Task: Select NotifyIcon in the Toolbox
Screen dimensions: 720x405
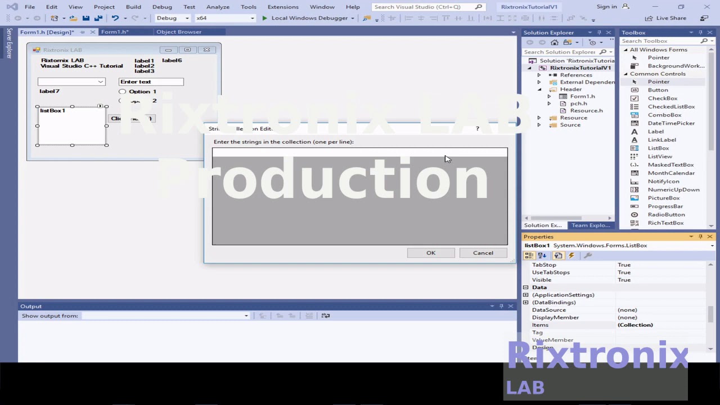Action: coord(663,181)
